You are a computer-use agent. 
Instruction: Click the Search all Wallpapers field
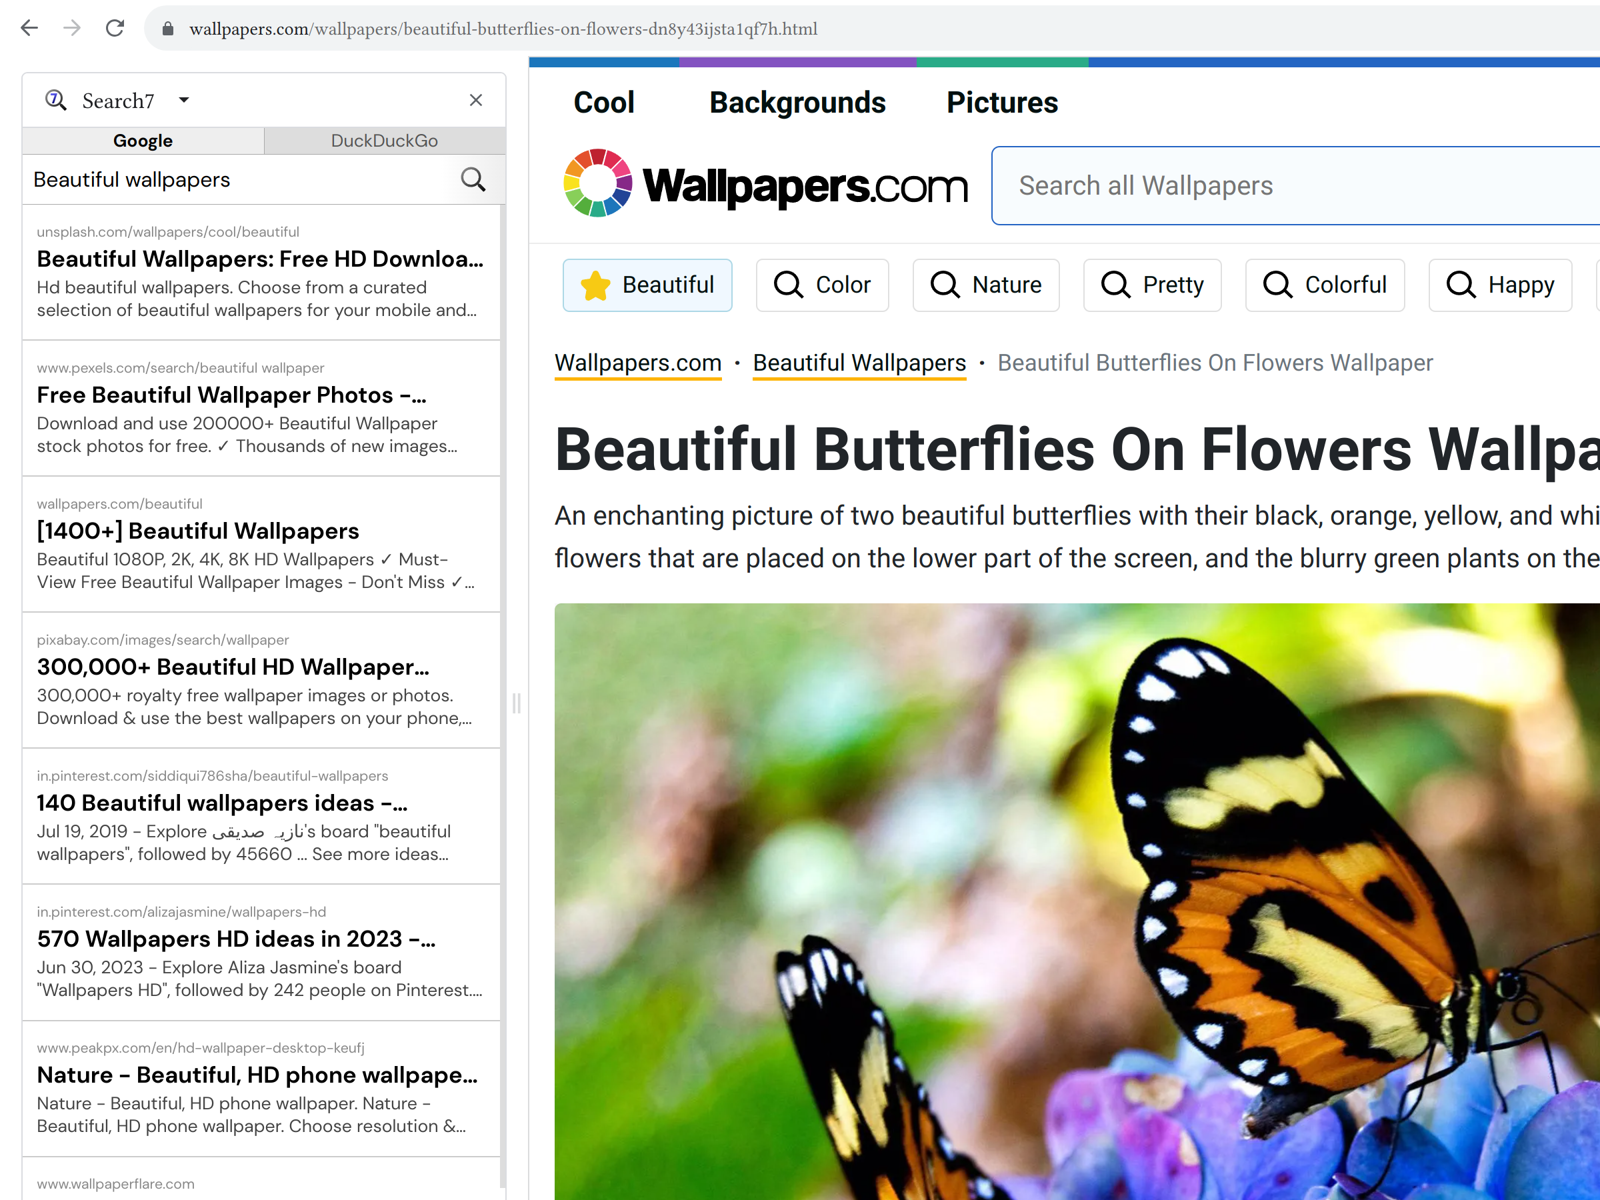tap(1295, 186)
